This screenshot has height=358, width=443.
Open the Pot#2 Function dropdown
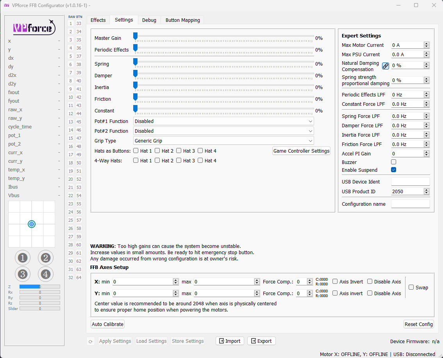[x=223, y=131]
